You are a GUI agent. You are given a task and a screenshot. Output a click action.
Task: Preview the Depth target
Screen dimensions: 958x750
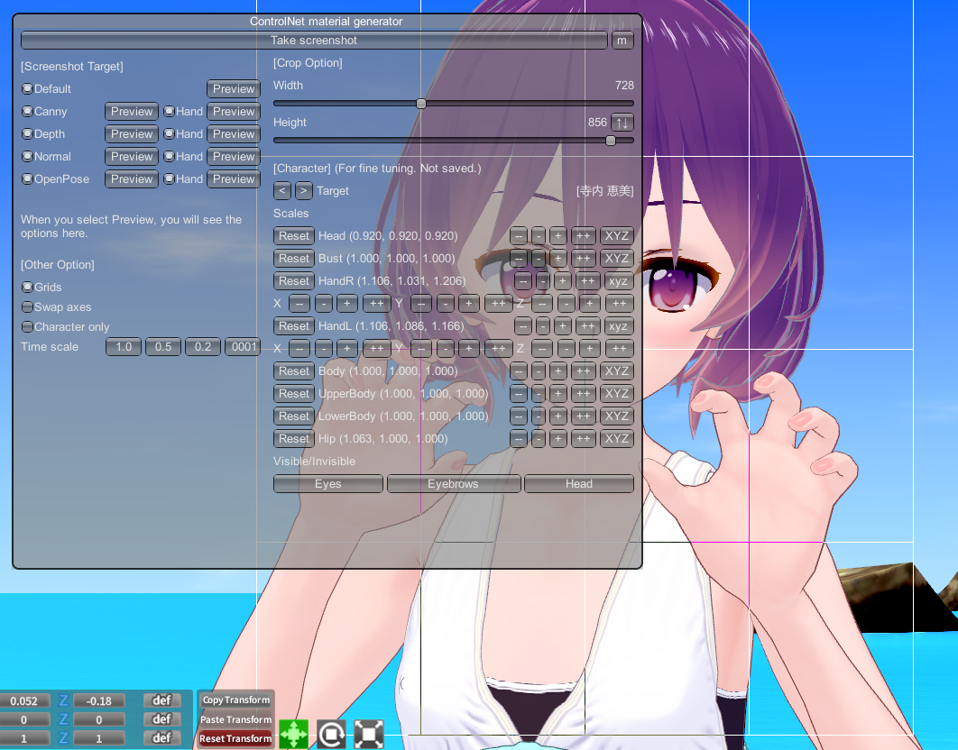132,133
